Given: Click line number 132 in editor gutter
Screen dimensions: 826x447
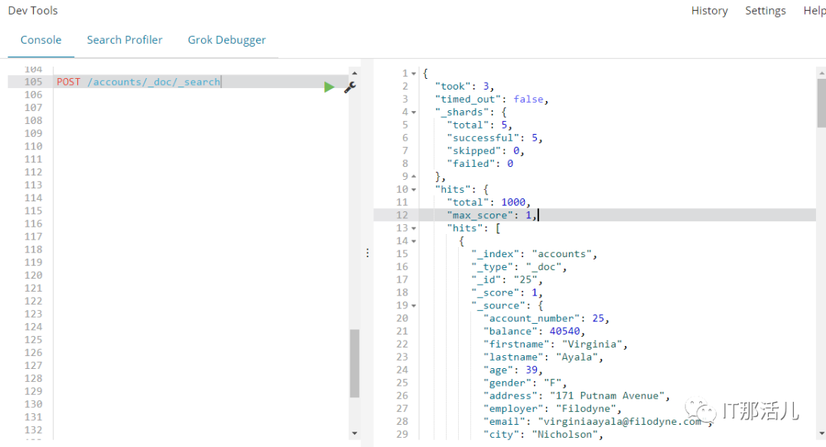Looking at the screenshot, I should click(x=33, y=430).
